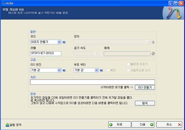Click the 알림 영역 label

coord(15,125)
